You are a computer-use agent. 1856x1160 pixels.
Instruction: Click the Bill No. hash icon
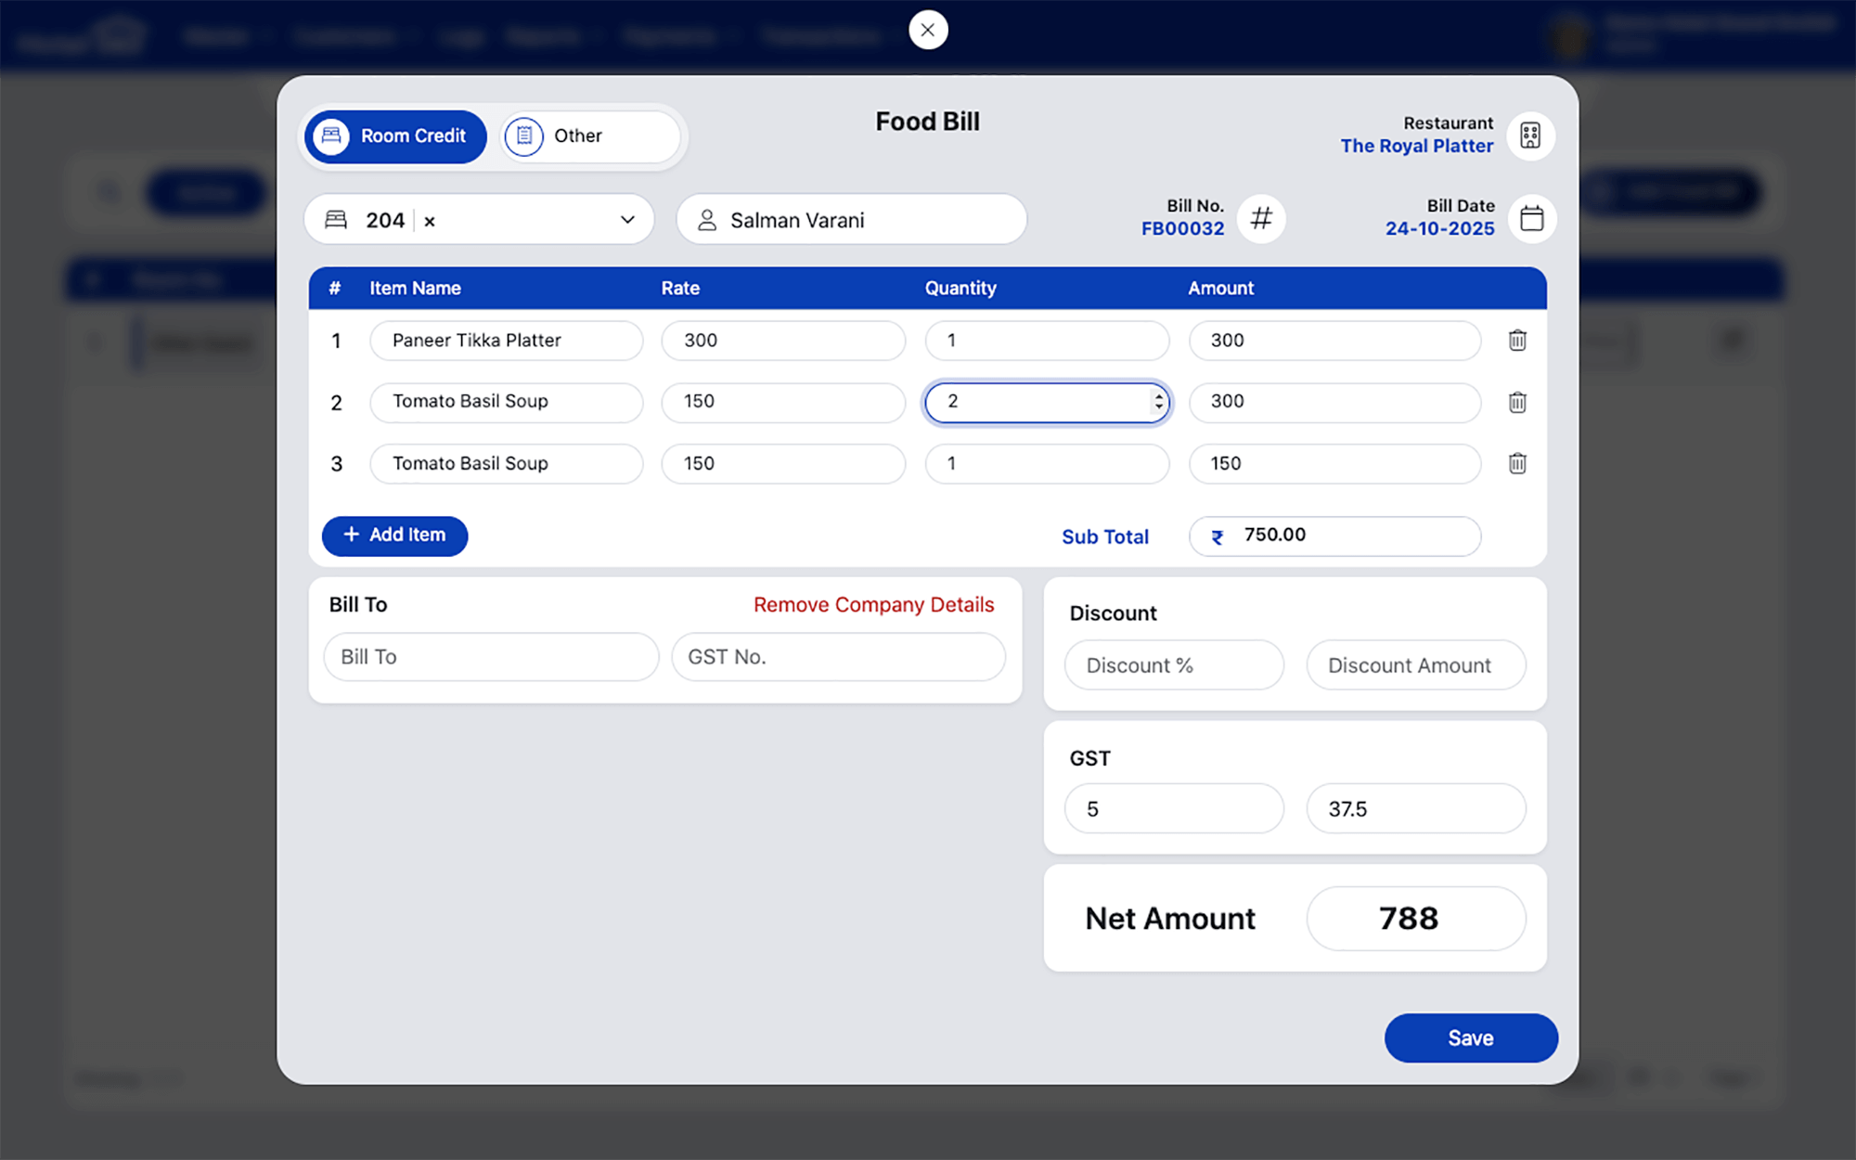[x=1261, y=219]
